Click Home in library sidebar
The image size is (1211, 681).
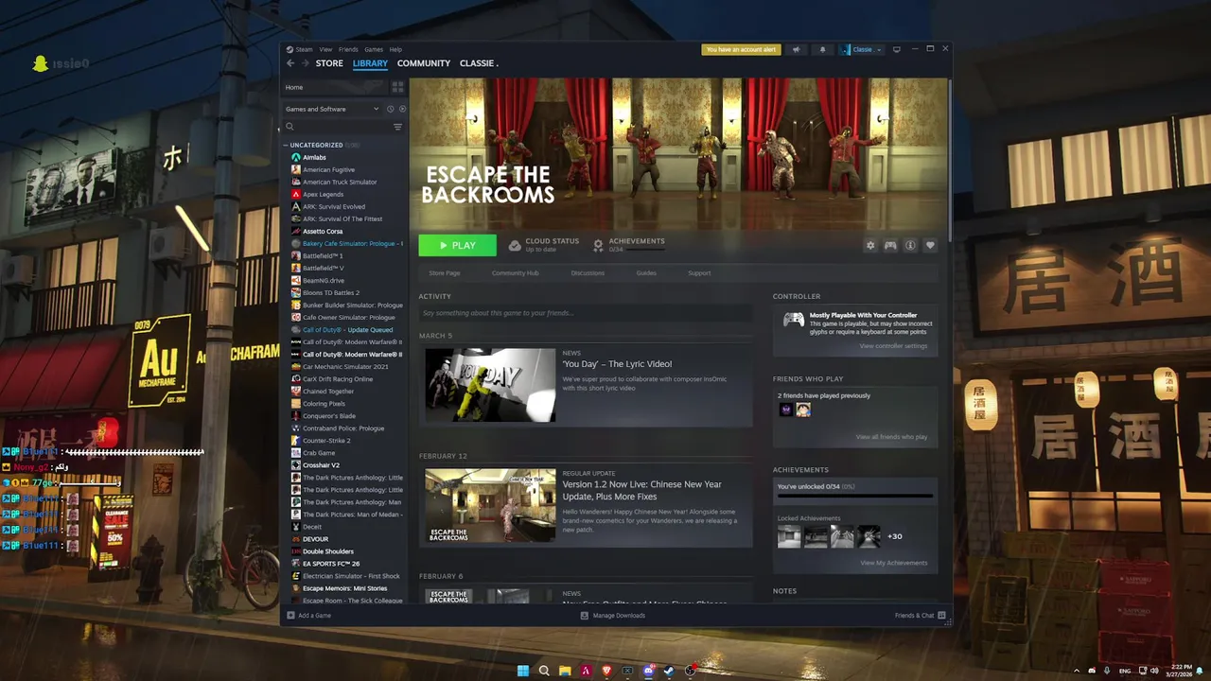click(x=294, y=87)
